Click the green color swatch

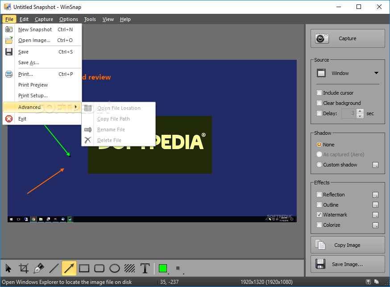pos(163,268)
